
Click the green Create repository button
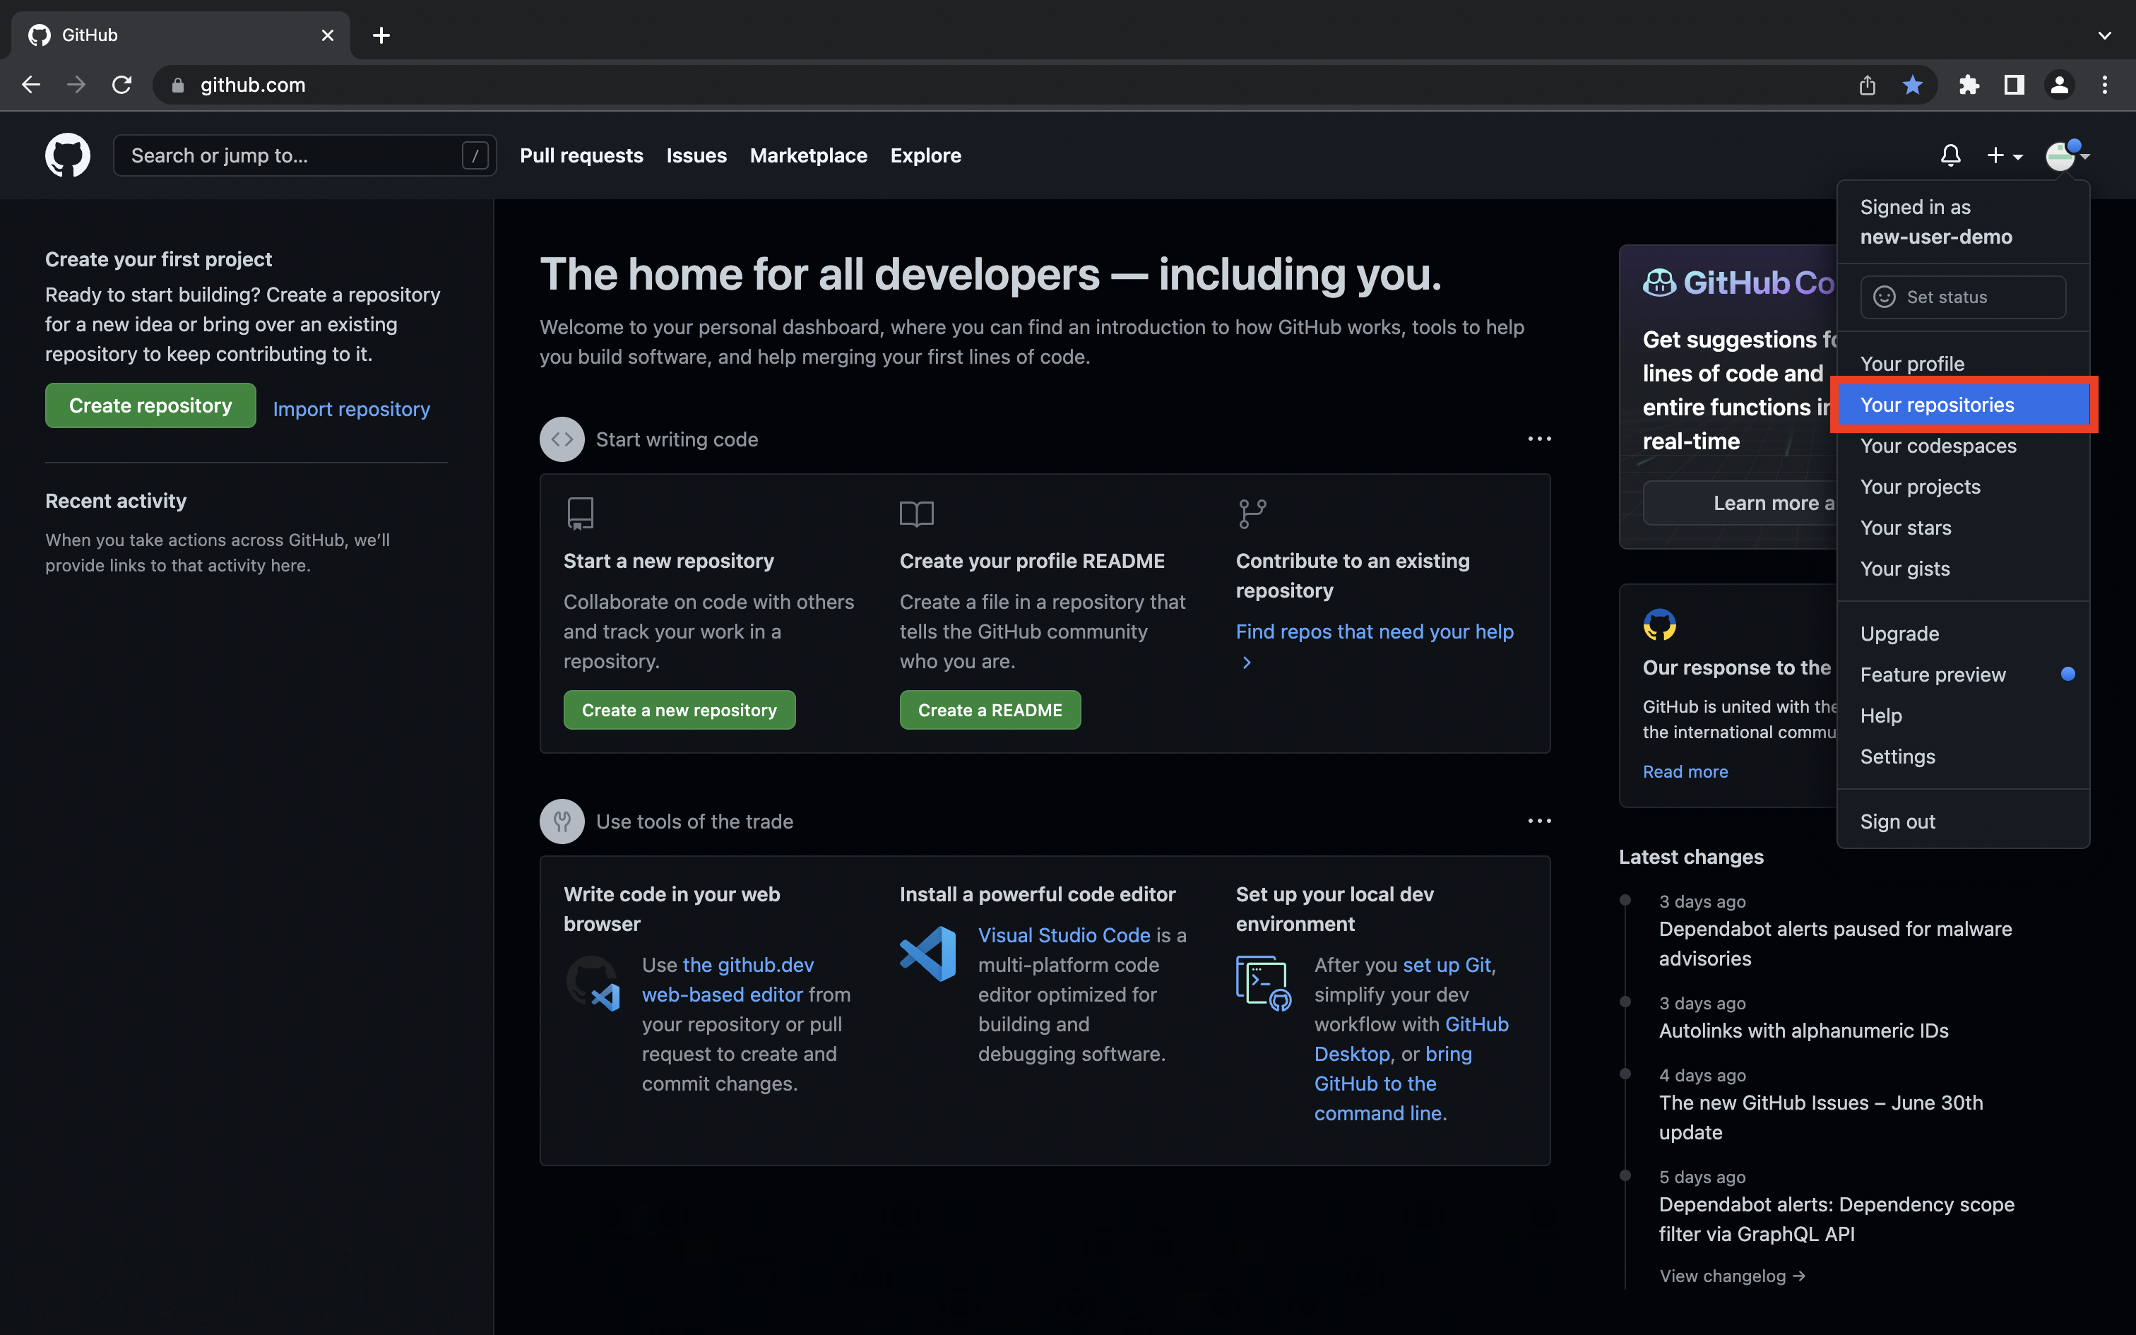point(151,405)
